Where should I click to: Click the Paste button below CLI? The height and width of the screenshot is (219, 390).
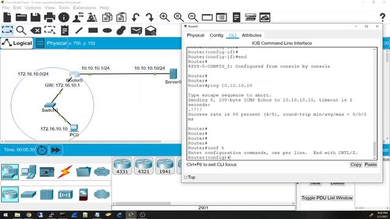pos(370,165)
